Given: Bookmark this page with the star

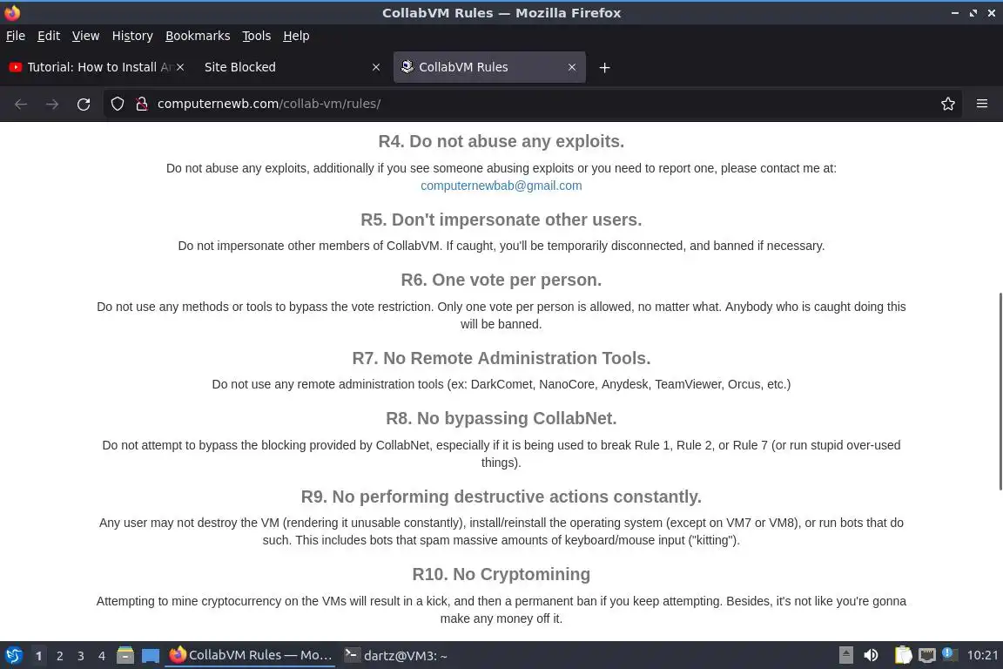Looking at the screenshot, I should point(948,104).
